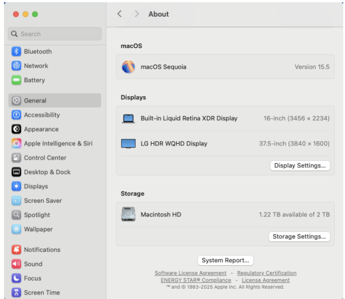Select Bluetooth label in the sidebar
Screen dimensions: 345x299
tap(38, 52)
